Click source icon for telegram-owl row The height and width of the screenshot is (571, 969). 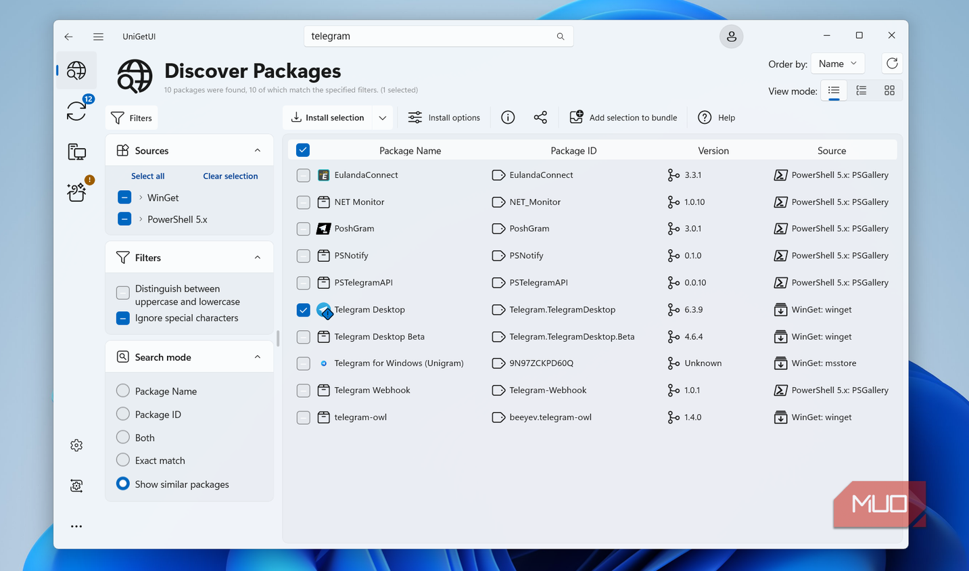(x=780, y=417)
